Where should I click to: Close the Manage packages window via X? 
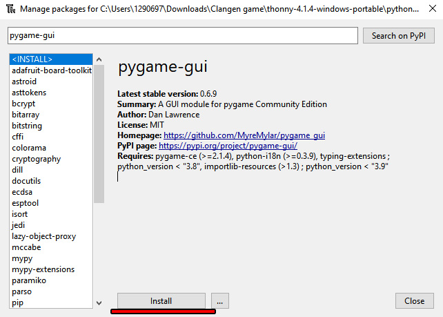coord(432,9)
